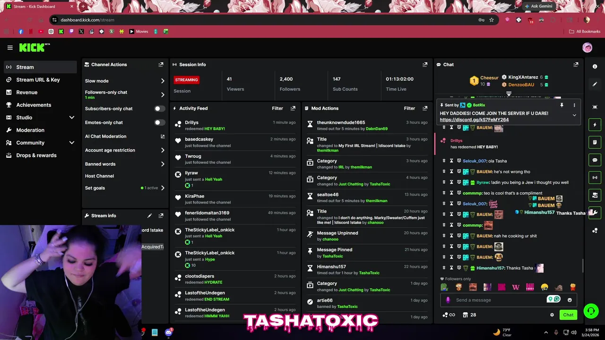Open the shop icon showing 28

click(x=469, y=315)
